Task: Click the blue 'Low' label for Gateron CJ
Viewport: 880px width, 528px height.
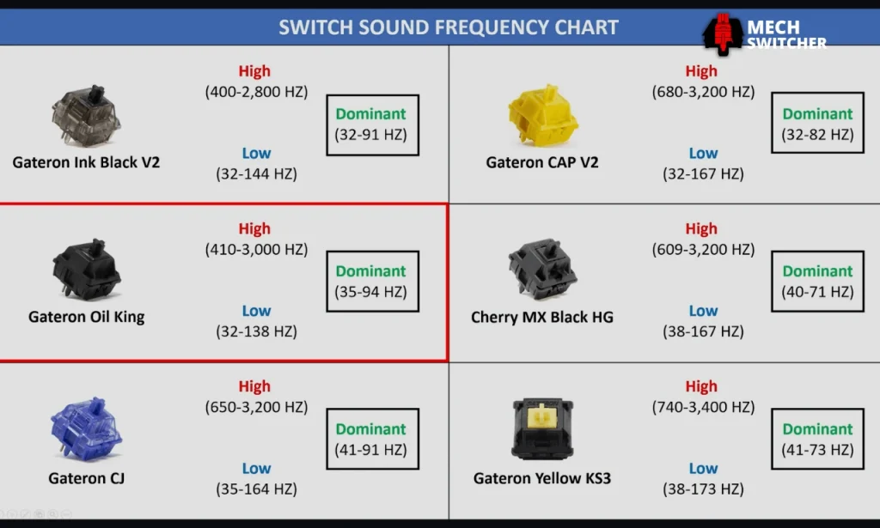Action: coord(256,468)
